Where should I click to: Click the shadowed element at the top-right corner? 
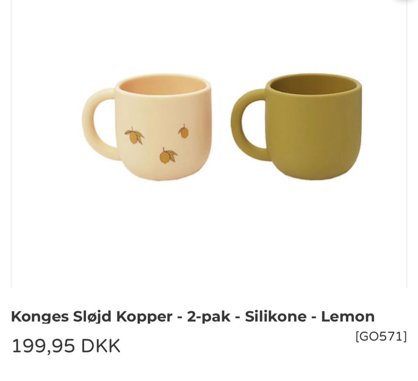406,2
